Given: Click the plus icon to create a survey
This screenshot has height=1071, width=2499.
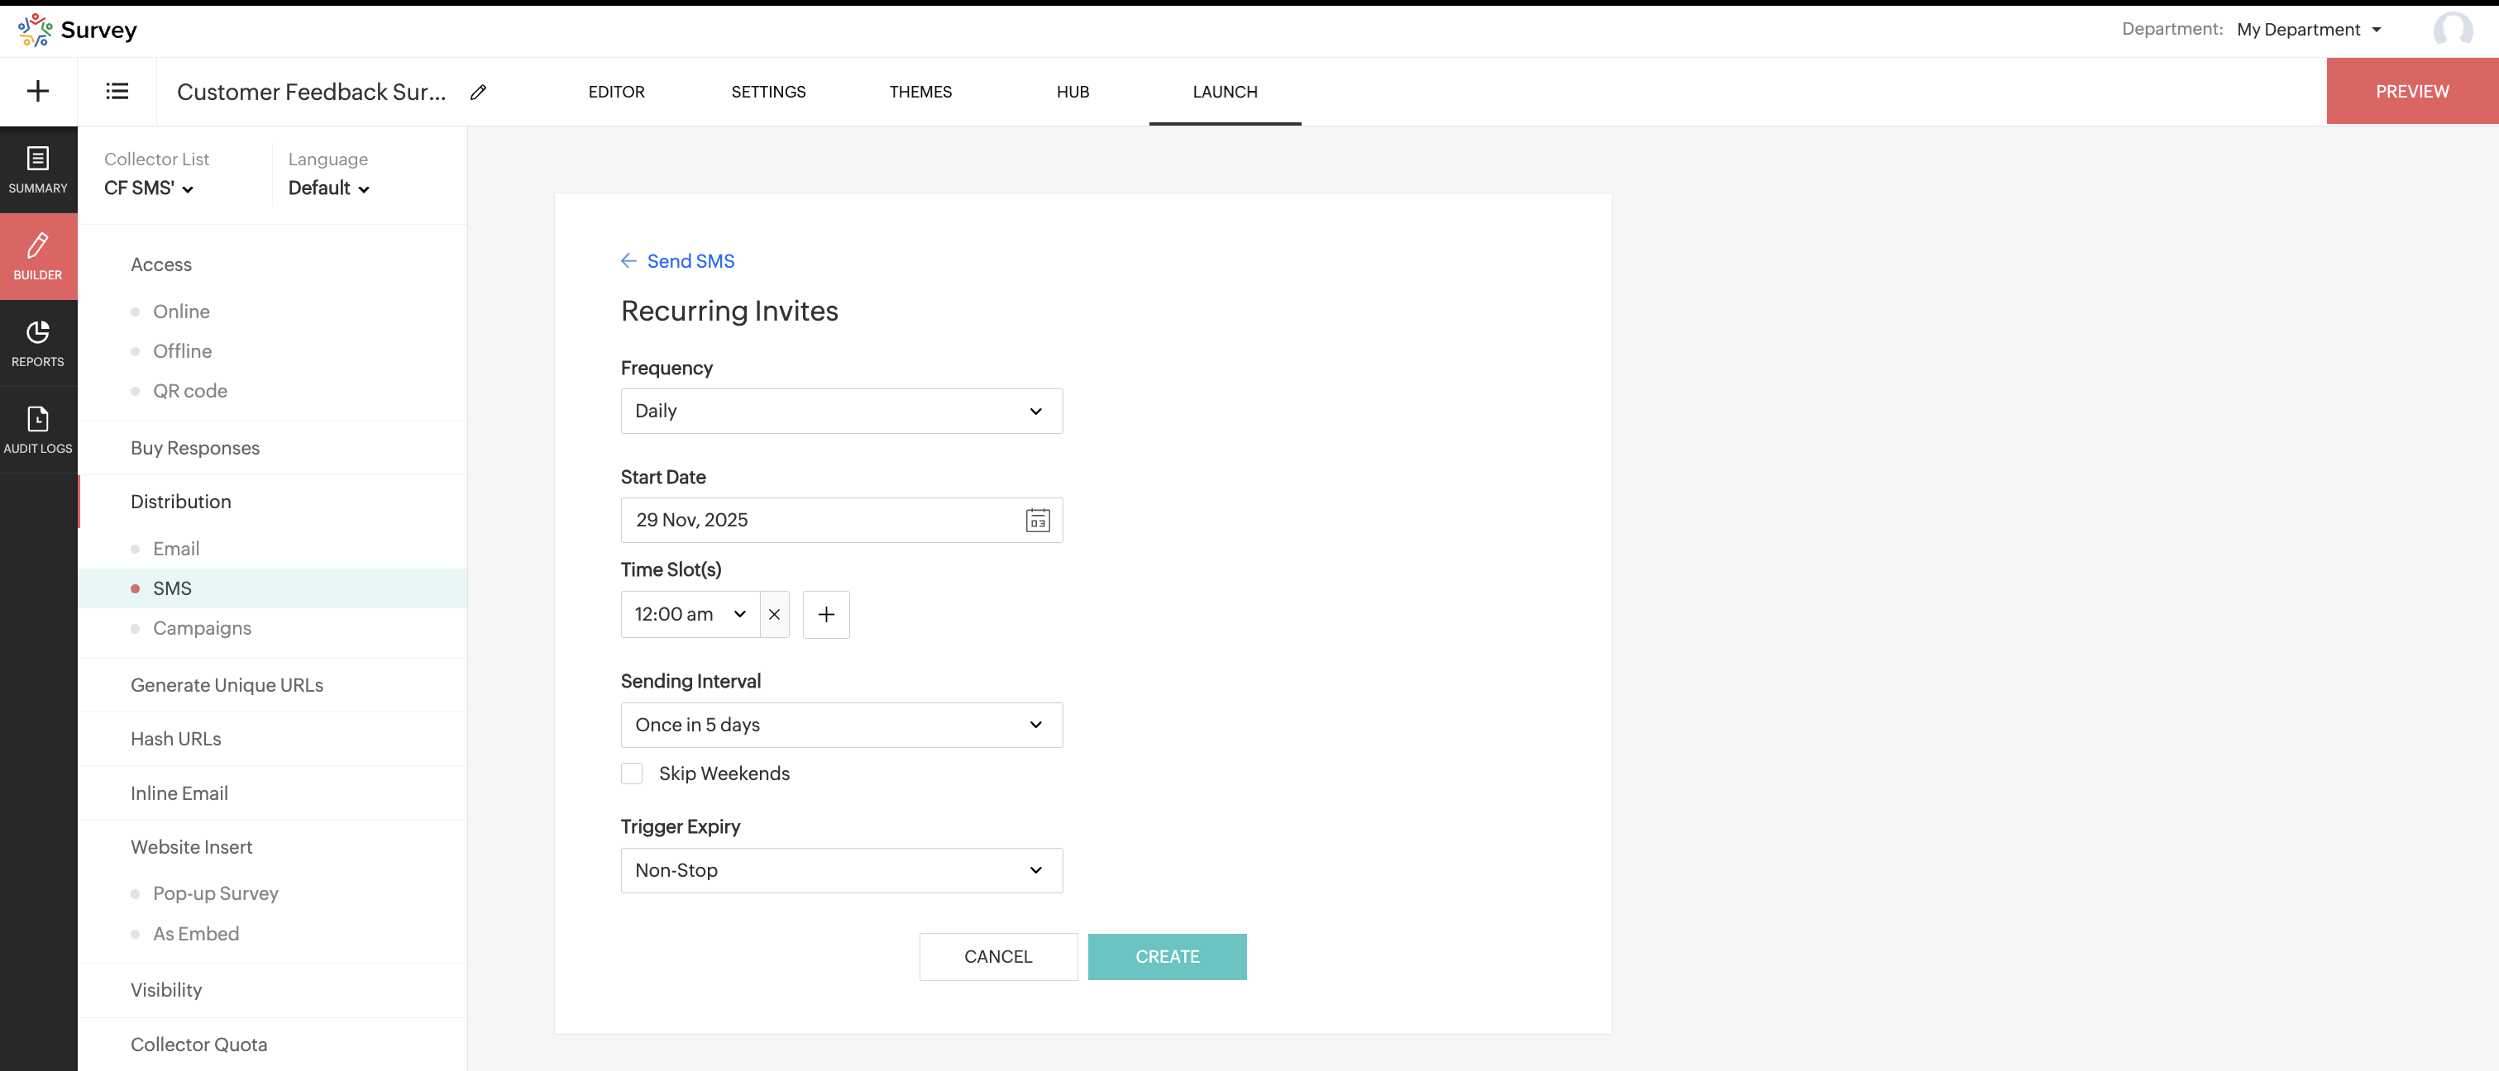Looking at the screenshot, I should click(38, 91).
